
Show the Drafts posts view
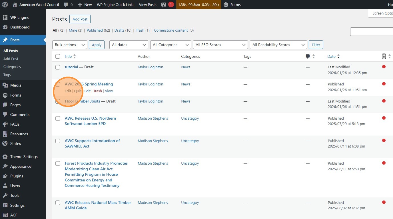click(x=119, y=30)
